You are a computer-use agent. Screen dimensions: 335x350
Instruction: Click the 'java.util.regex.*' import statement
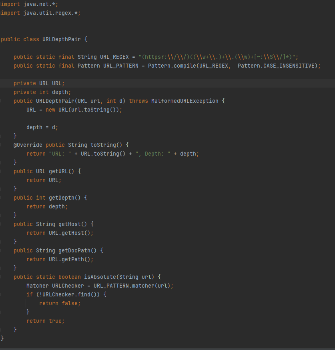40,13
